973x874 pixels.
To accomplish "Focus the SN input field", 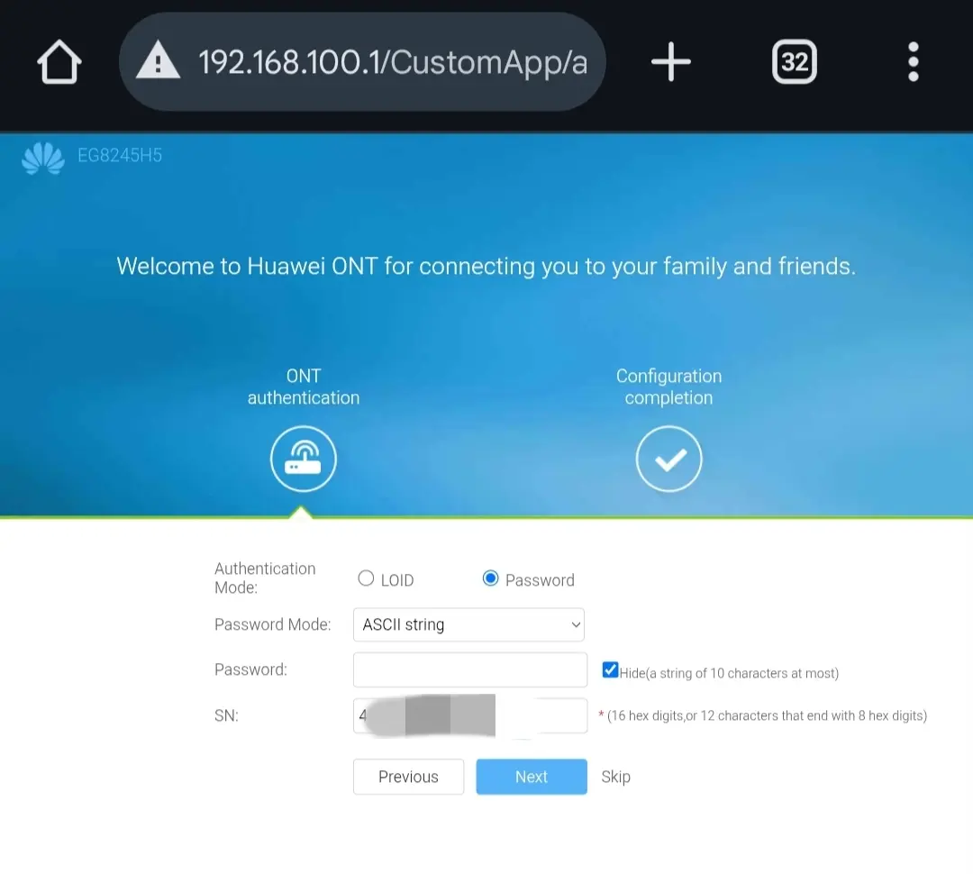I will coord(469,715).
